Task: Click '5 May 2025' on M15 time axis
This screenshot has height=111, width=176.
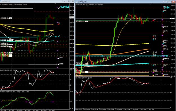Action: (x=79, y=110)
